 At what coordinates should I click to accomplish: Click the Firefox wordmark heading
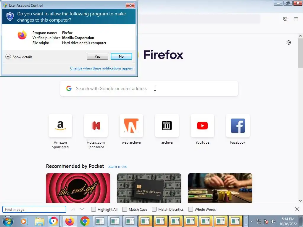163,55
